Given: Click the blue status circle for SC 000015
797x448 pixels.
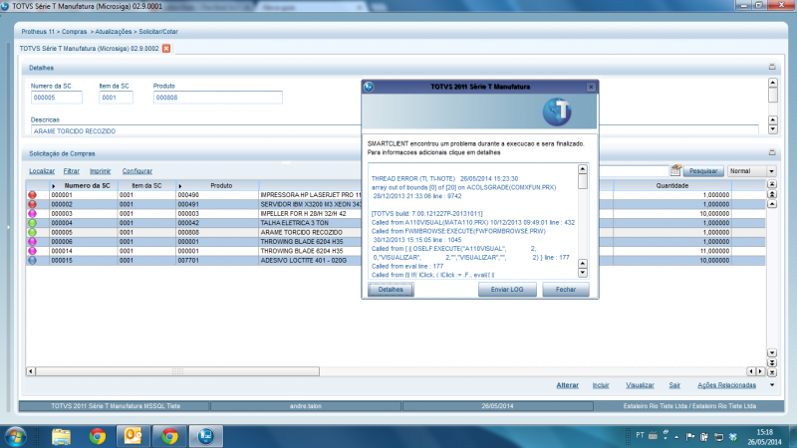Looking at the screenshot, I should (x=32, y=260).
